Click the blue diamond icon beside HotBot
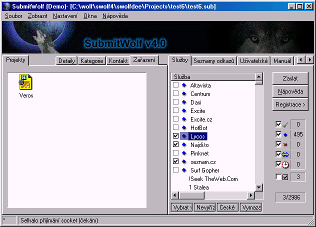 pyautogui.click(x=184, y=127)
